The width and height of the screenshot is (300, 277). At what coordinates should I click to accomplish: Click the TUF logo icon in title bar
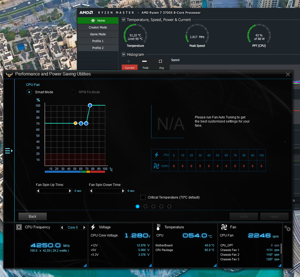pyautogui.click(x=9, y=74)
